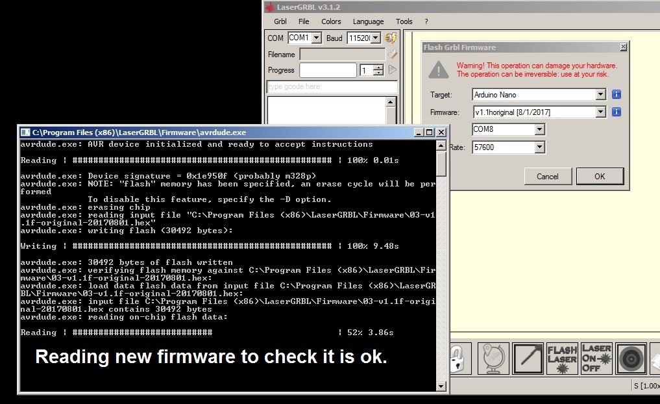This screenshot has width=660, height=404.
Task: Click the LaserGRBL app icon in title bar
Action: [x=270, y=7]
